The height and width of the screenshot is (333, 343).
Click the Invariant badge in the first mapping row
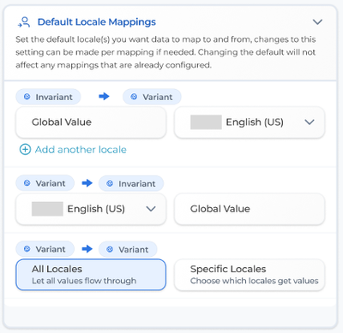click(x=48, y=97)
